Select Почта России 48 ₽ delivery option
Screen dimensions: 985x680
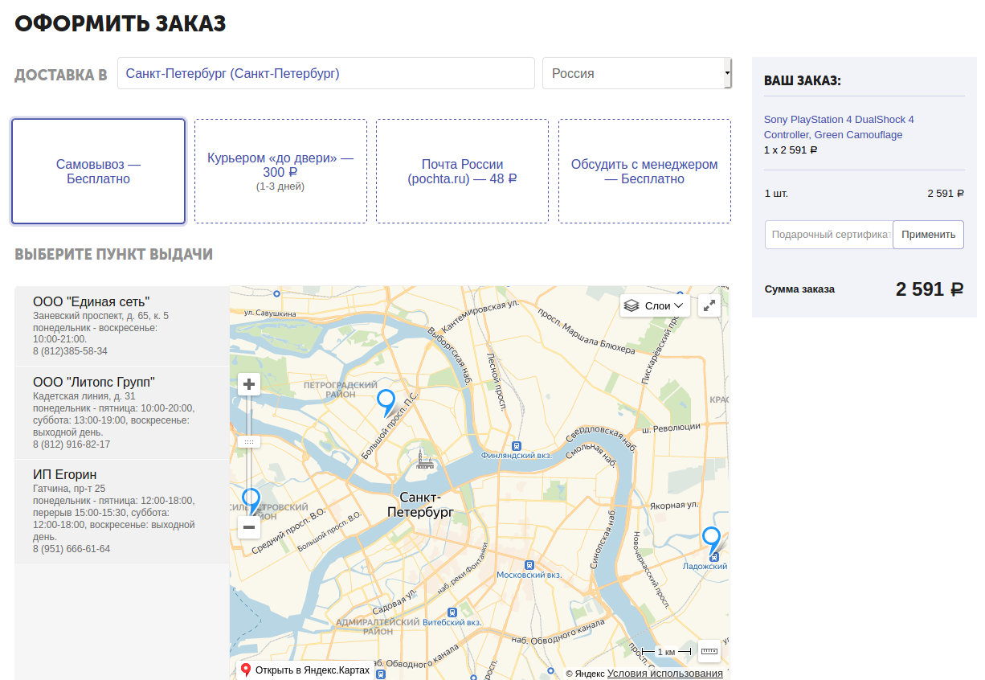tap(462, 171)
